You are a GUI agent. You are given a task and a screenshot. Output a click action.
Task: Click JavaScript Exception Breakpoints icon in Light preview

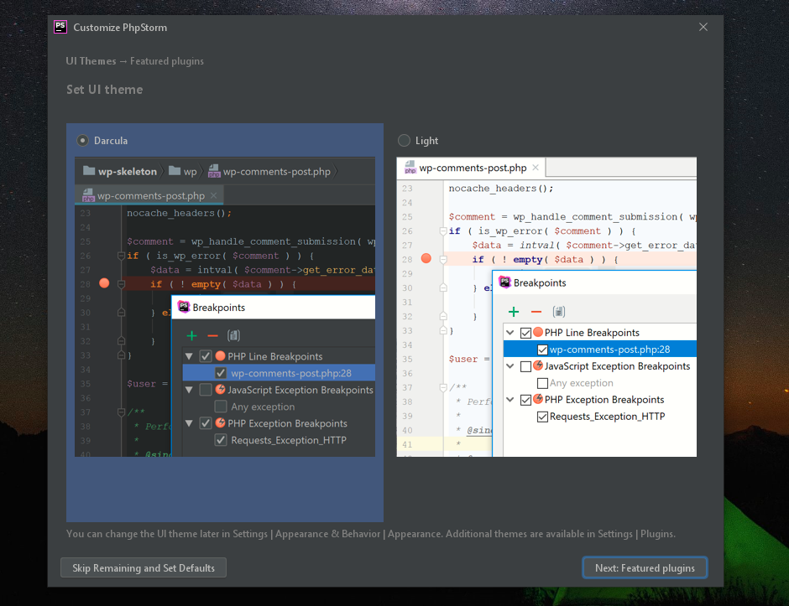click(538, 365)
